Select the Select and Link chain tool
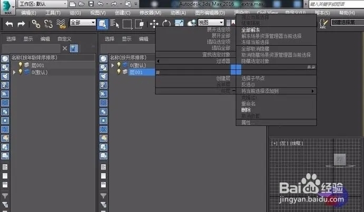The width and height of the screenshot is (364, 212). click(36, 24)
